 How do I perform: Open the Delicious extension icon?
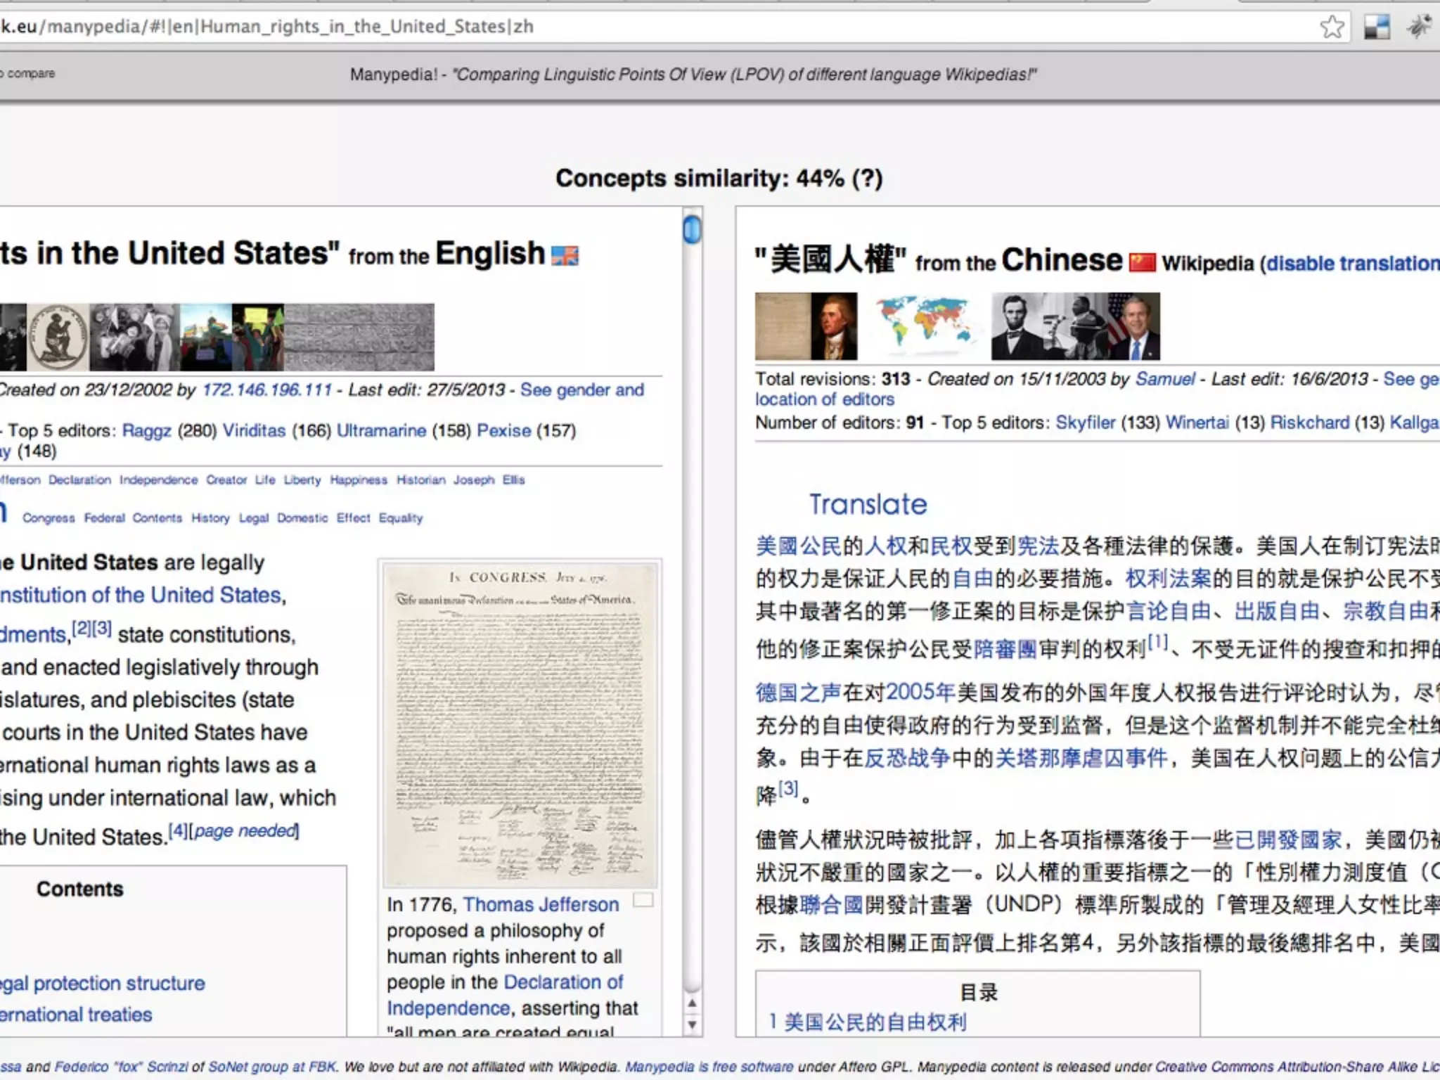click(x=1377, y=27)
